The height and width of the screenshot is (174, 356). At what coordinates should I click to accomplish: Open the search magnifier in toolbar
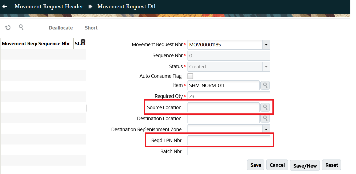pyautogui.click(x=21, y=27)
